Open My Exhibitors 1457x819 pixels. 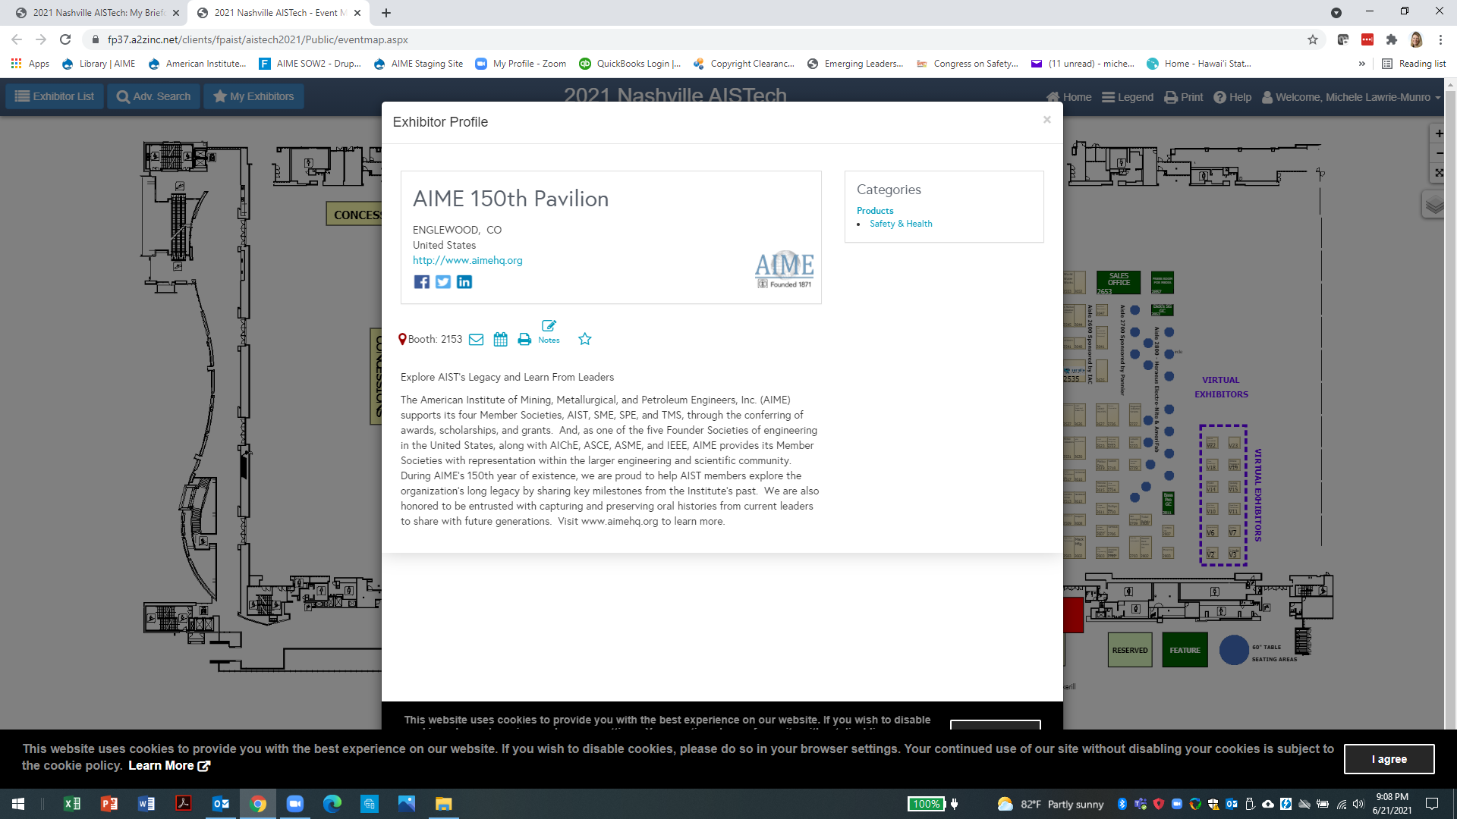click(x=253, y=96)
